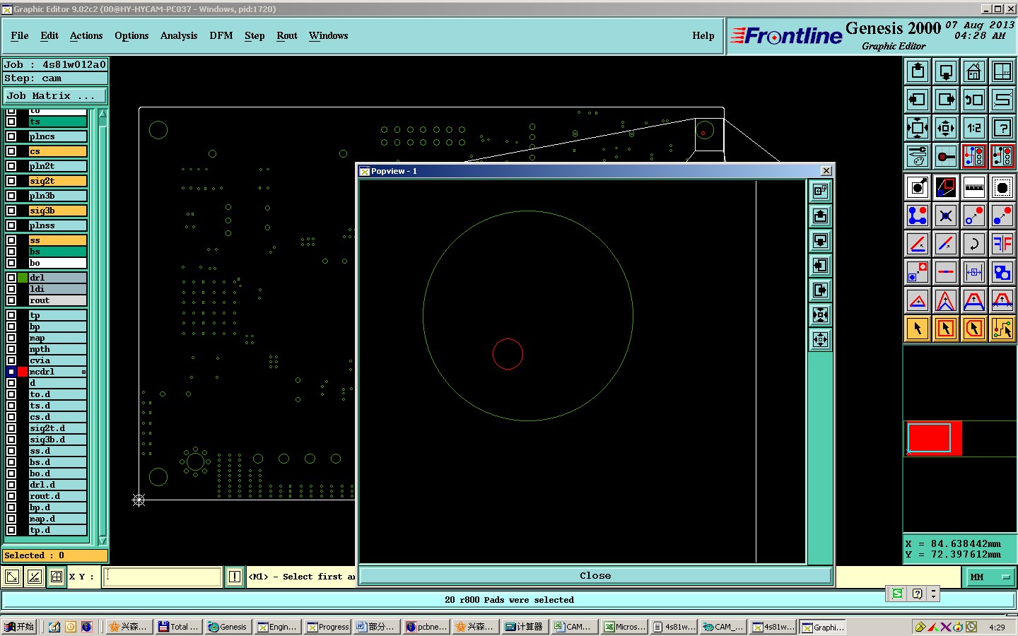This screenshot has height=636, width=1018.
Task: Toggle visibility checkbox for rout layer
Action: [11, 300]
